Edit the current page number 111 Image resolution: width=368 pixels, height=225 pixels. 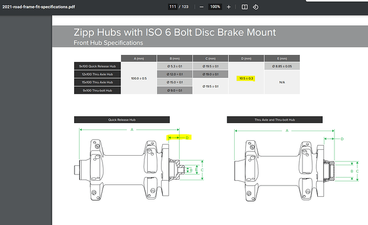pos(173,7)
